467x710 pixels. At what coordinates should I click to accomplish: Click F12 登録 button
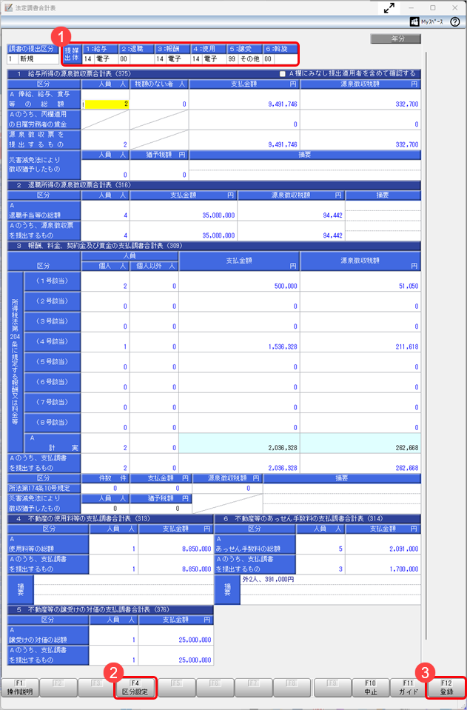point(446,687)
